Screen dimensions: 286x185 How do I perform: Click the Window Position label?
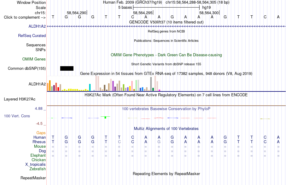tap(31, 2)
